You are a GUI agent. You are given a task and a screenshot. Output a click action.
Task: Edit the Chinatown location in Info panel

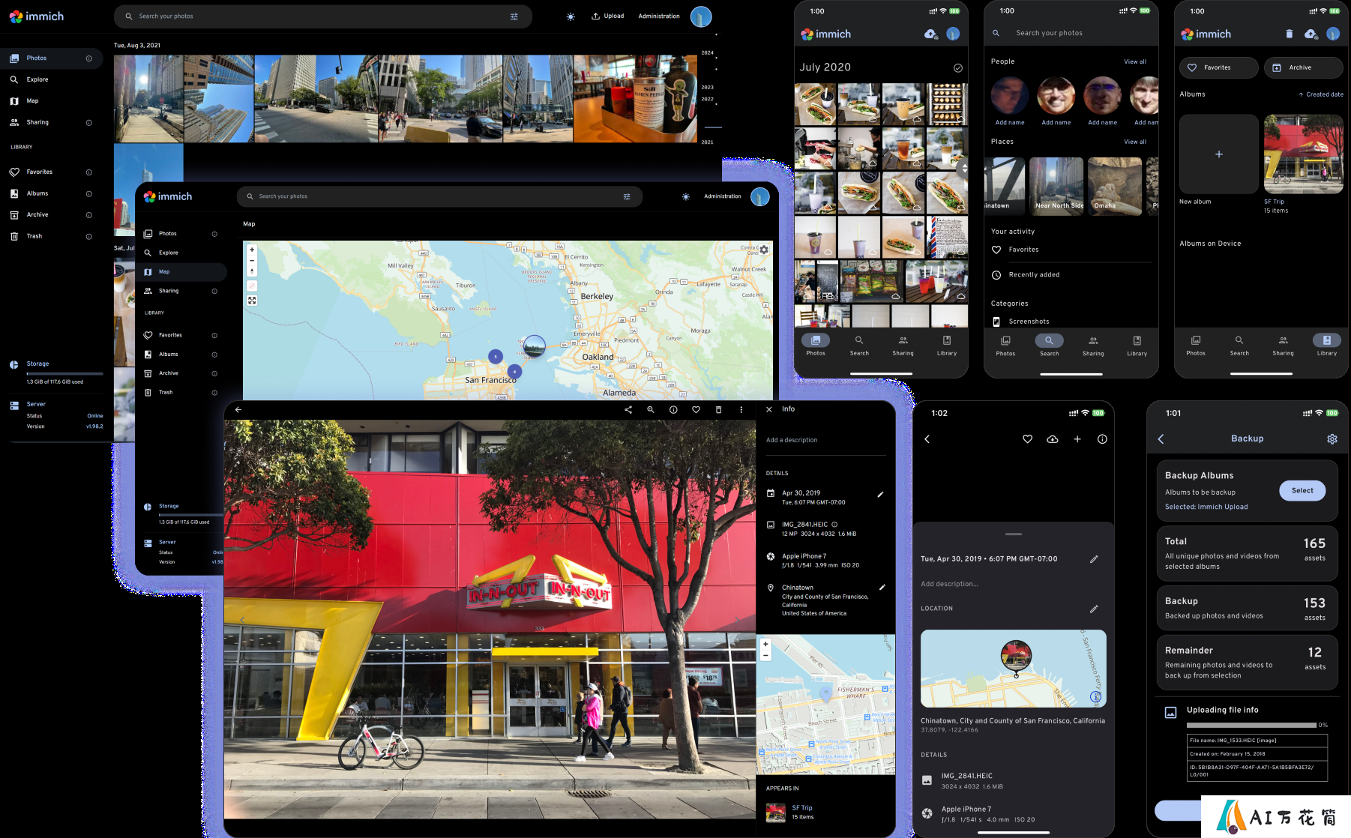[882, 588]
